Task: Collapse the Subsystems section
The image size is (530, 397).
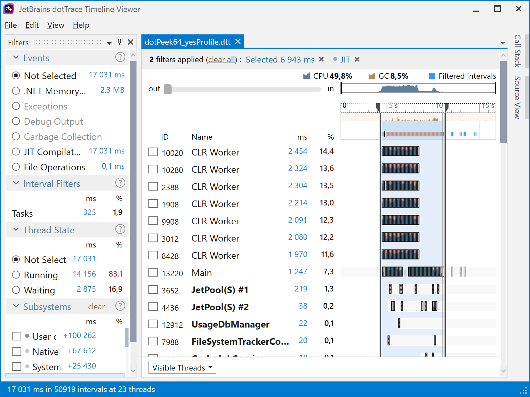Action: pyautogui.click(x=16, y=306)
